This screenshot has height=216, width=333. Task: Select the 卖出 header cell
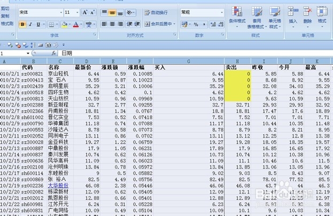click(238, 67)
